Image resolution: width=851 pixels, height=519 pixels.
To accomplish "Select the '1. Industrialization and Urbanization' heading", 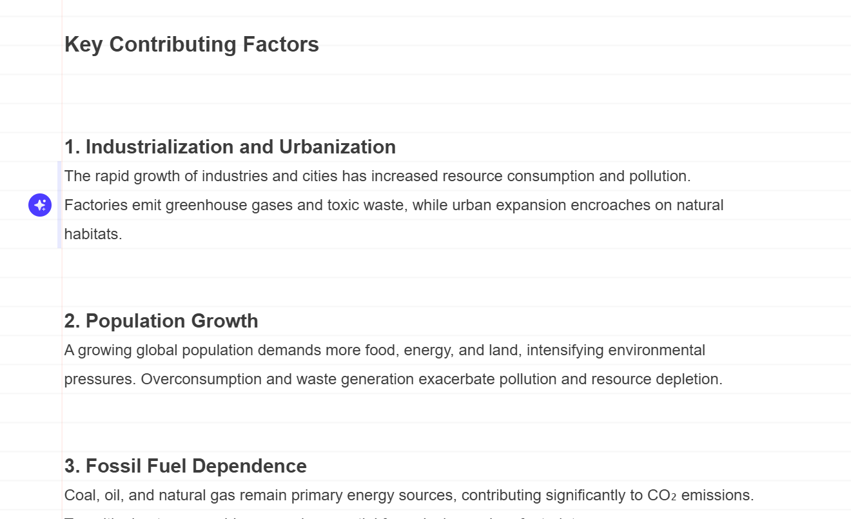I will point(230,147).
